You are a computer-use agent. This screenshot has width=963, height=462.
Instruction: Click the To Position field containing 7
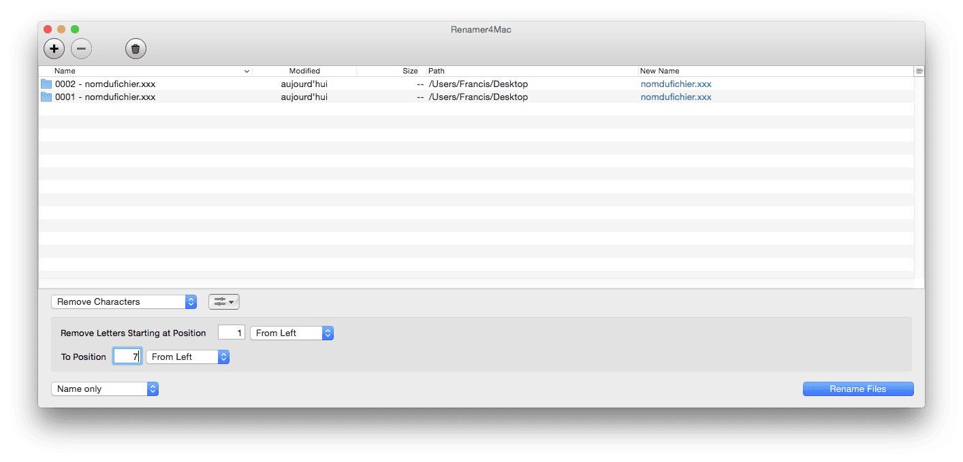pos(127,357)
